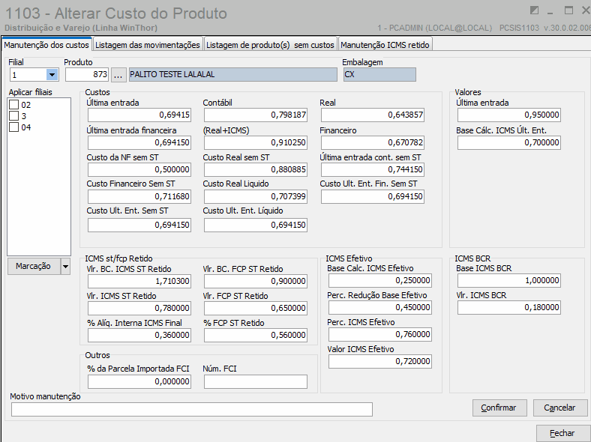The image size is (591, 442).
Task: Switch to Manutenção dos custos tab
Action: [x=46, y=45]
